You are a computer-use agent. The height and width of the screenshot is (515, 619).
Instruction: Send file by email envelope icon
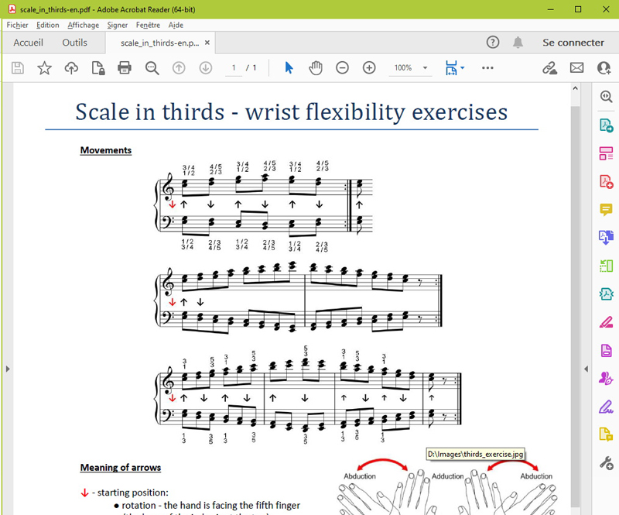(x=576, y=68)
